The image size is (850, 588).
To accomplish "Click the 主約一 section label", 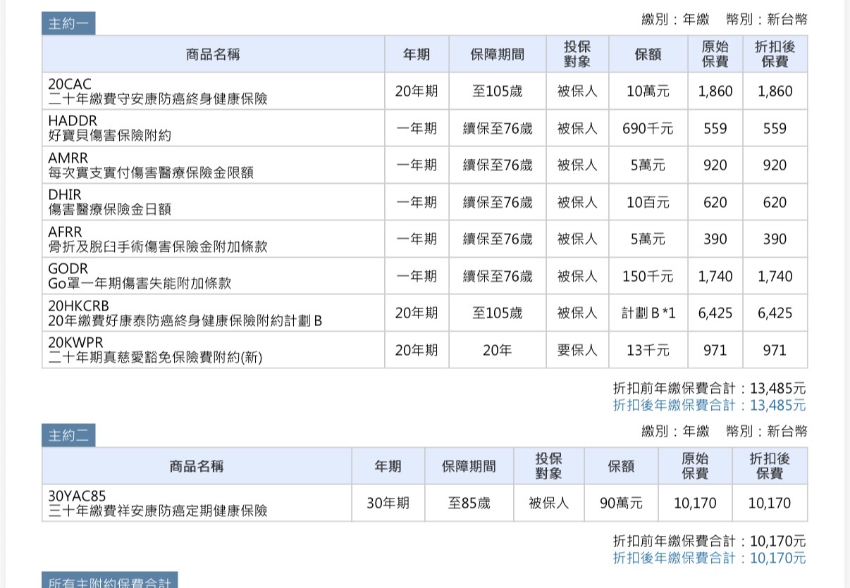I will point(68,24).
